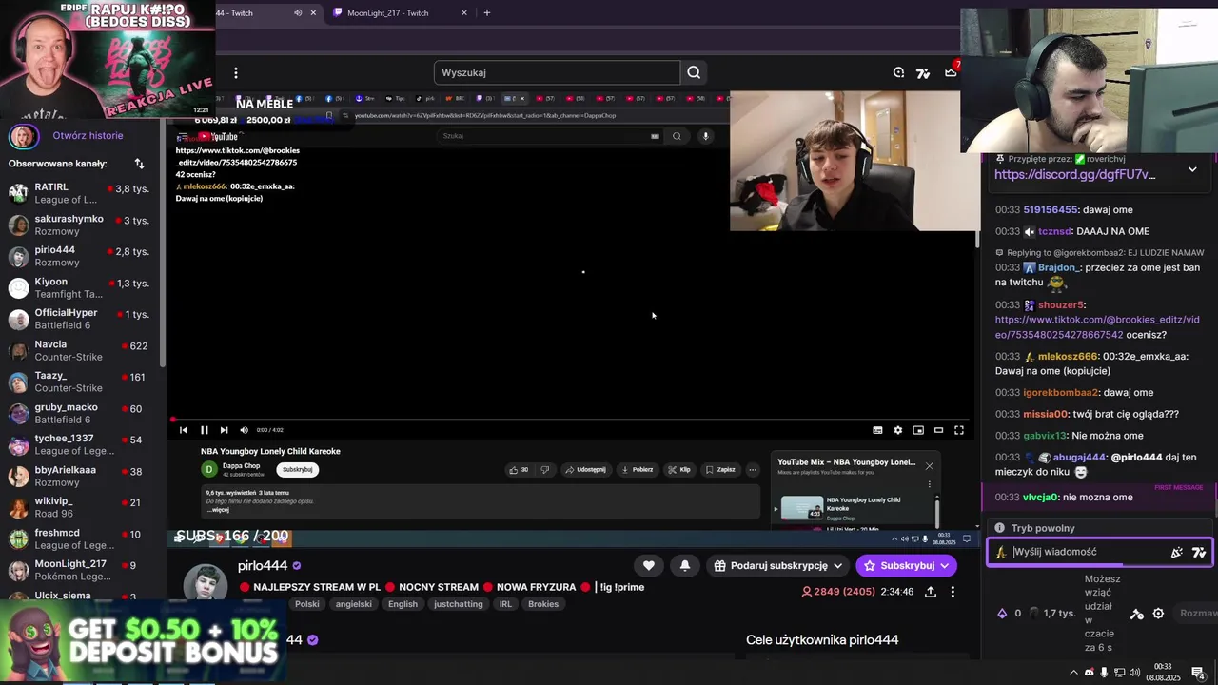Toggle subtitles on the YouTube player

877,430
